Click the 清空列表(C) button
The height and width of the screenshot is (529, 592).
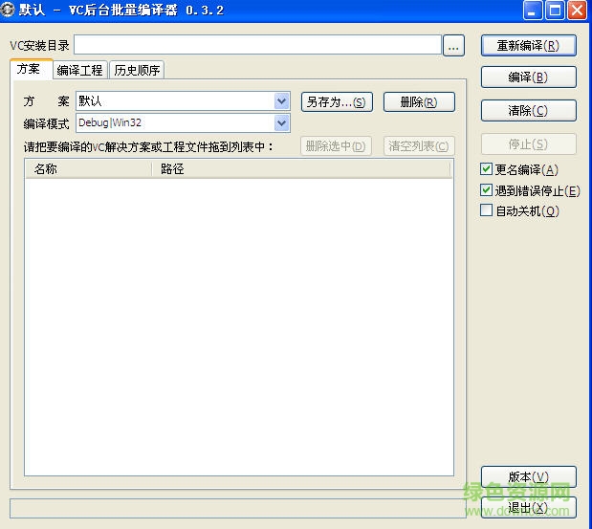[419, 146]
